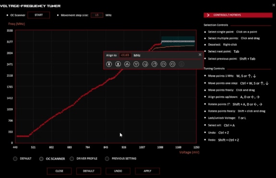Click 'Move points one step' hotkey text

point(239,83)
